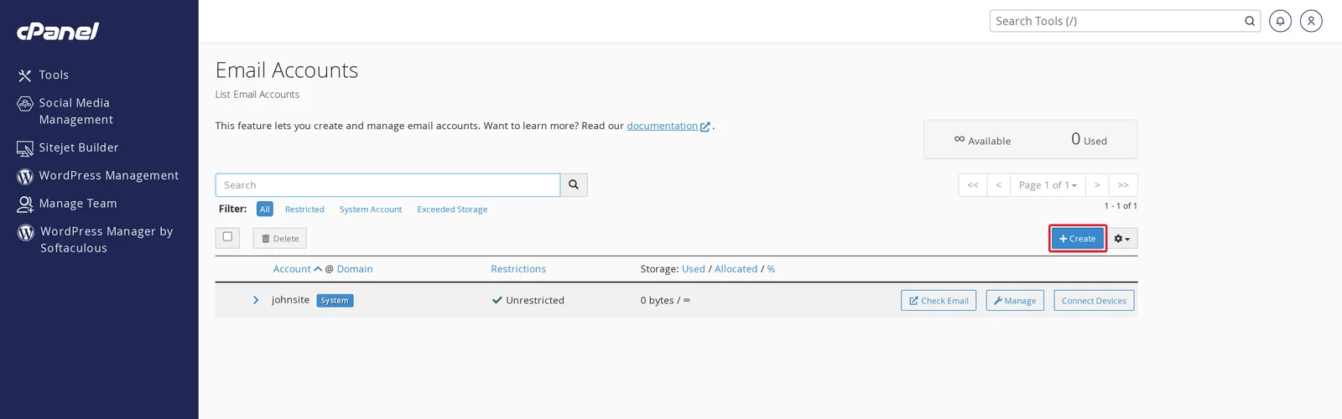Screen dimensions: 1342x419
Task: Tick the select-all checkbox
Action: pos(227,237)
